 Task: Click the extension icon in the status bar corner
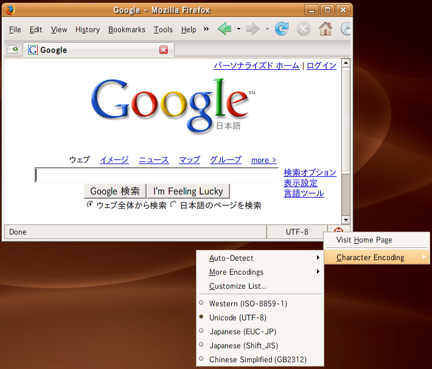click(x=338, y=230)
